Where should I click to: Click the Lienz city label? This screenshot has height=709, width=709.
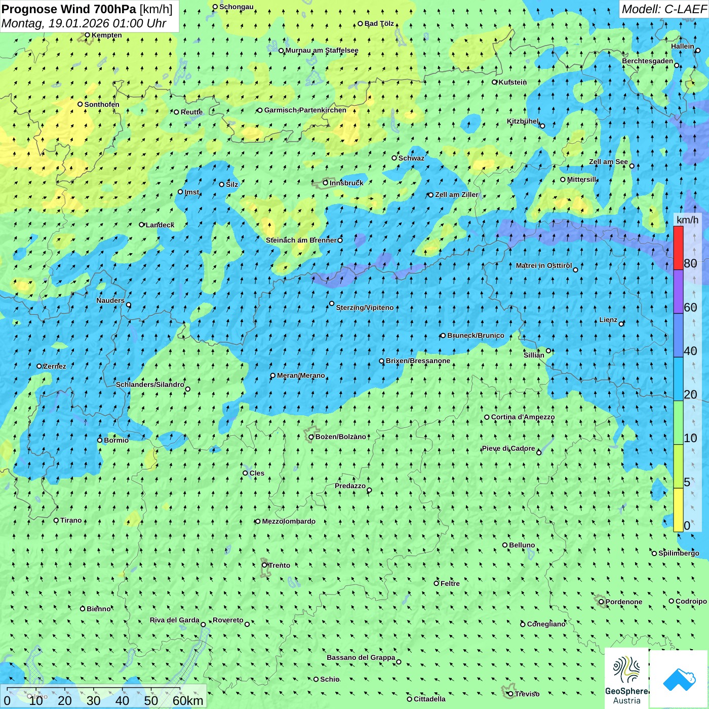pos(608,320)
